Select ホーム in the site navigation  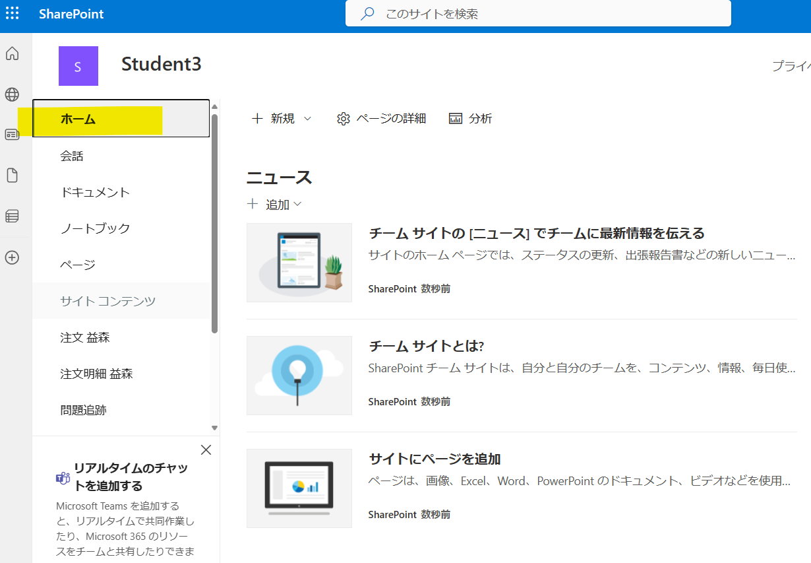point(121,119)
